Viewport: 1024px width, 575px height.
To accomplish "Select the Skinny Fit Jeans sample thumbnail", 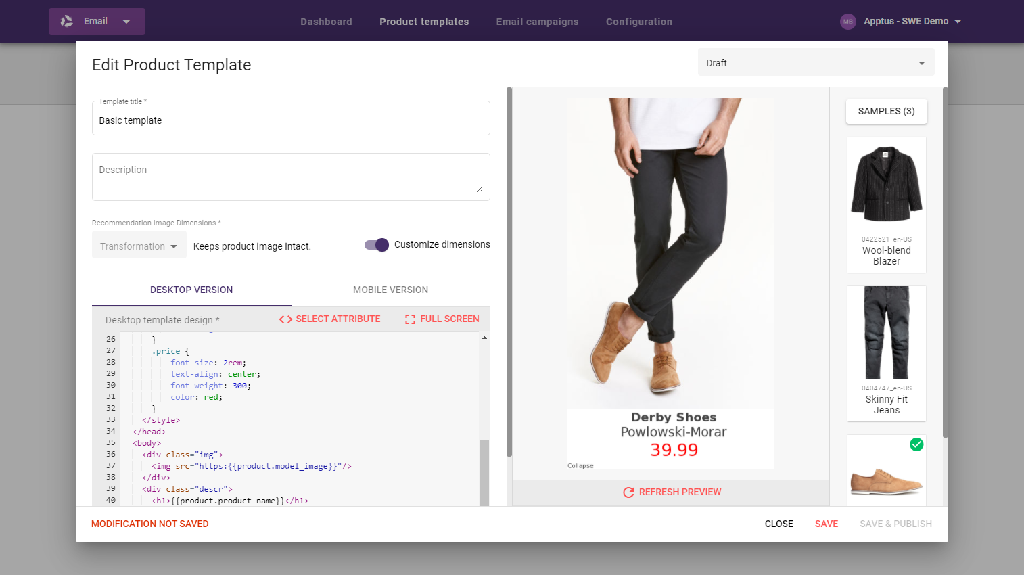I will tap(887, 354).
